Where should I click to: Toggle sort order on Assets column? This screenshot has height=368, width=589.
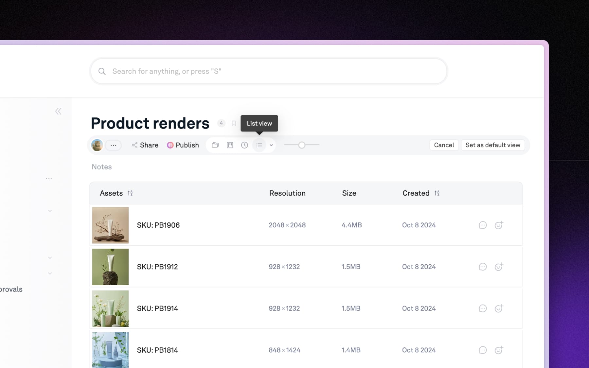point(130,193)
